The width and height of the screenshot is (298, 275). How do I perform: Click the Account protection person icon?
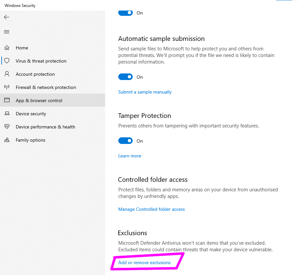(x=7, y=74)
